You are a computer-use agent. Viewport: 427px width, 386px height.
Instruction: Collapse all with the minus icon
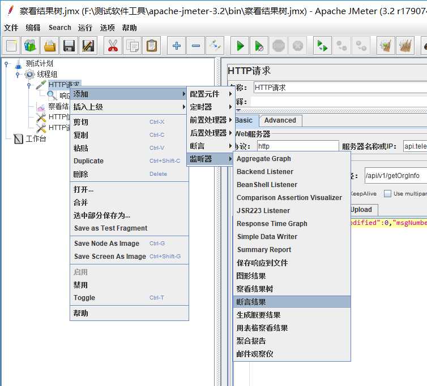196,46
